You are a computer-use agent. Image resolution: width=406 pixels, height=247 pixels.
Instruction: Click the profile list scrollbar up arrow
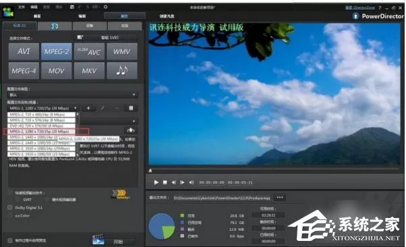click(77, 114)
